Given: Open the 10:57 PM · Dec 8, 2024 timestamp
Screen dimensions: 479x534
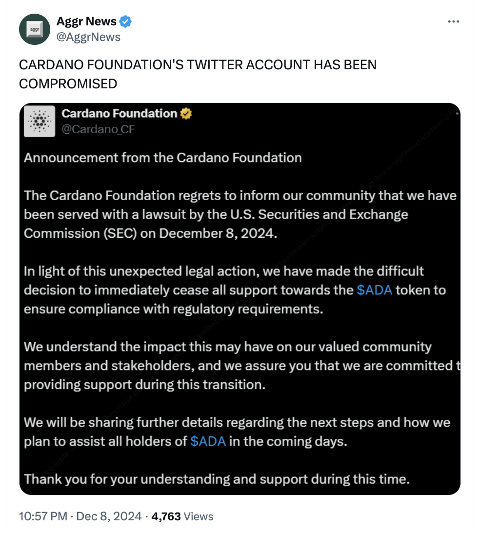Looking at the screenshot, I should point(80,516).
